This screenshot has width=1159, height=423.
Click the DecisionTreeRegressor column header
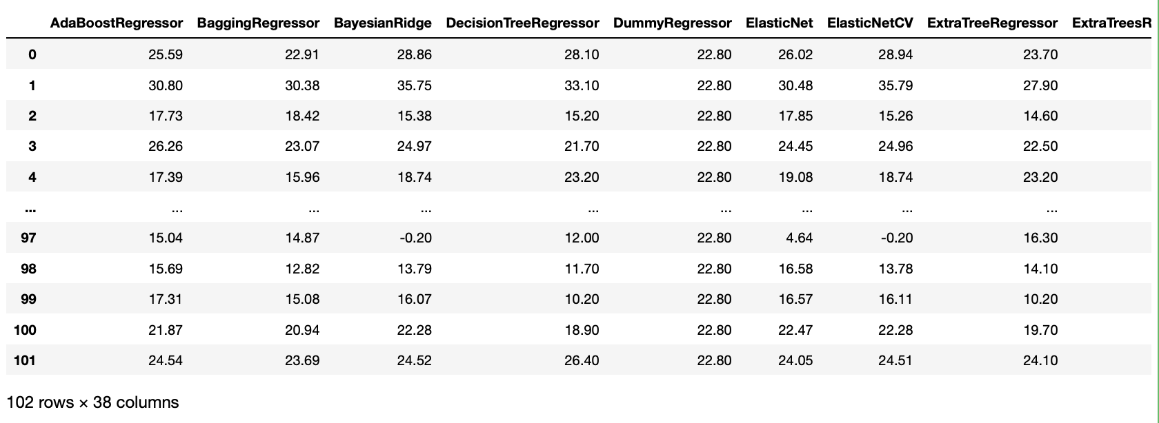tap(522, 23)
